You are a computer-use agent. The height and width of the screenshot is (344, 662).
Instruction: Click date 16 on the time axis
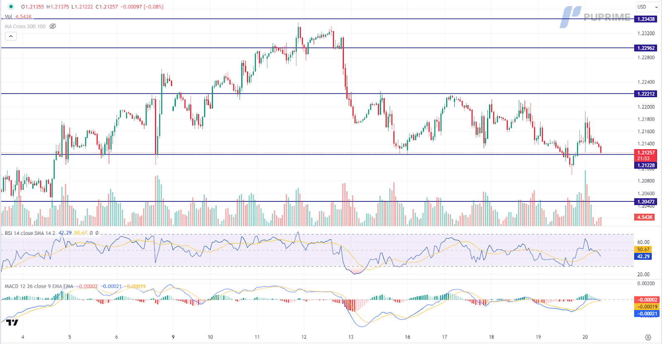coord(408,337)
